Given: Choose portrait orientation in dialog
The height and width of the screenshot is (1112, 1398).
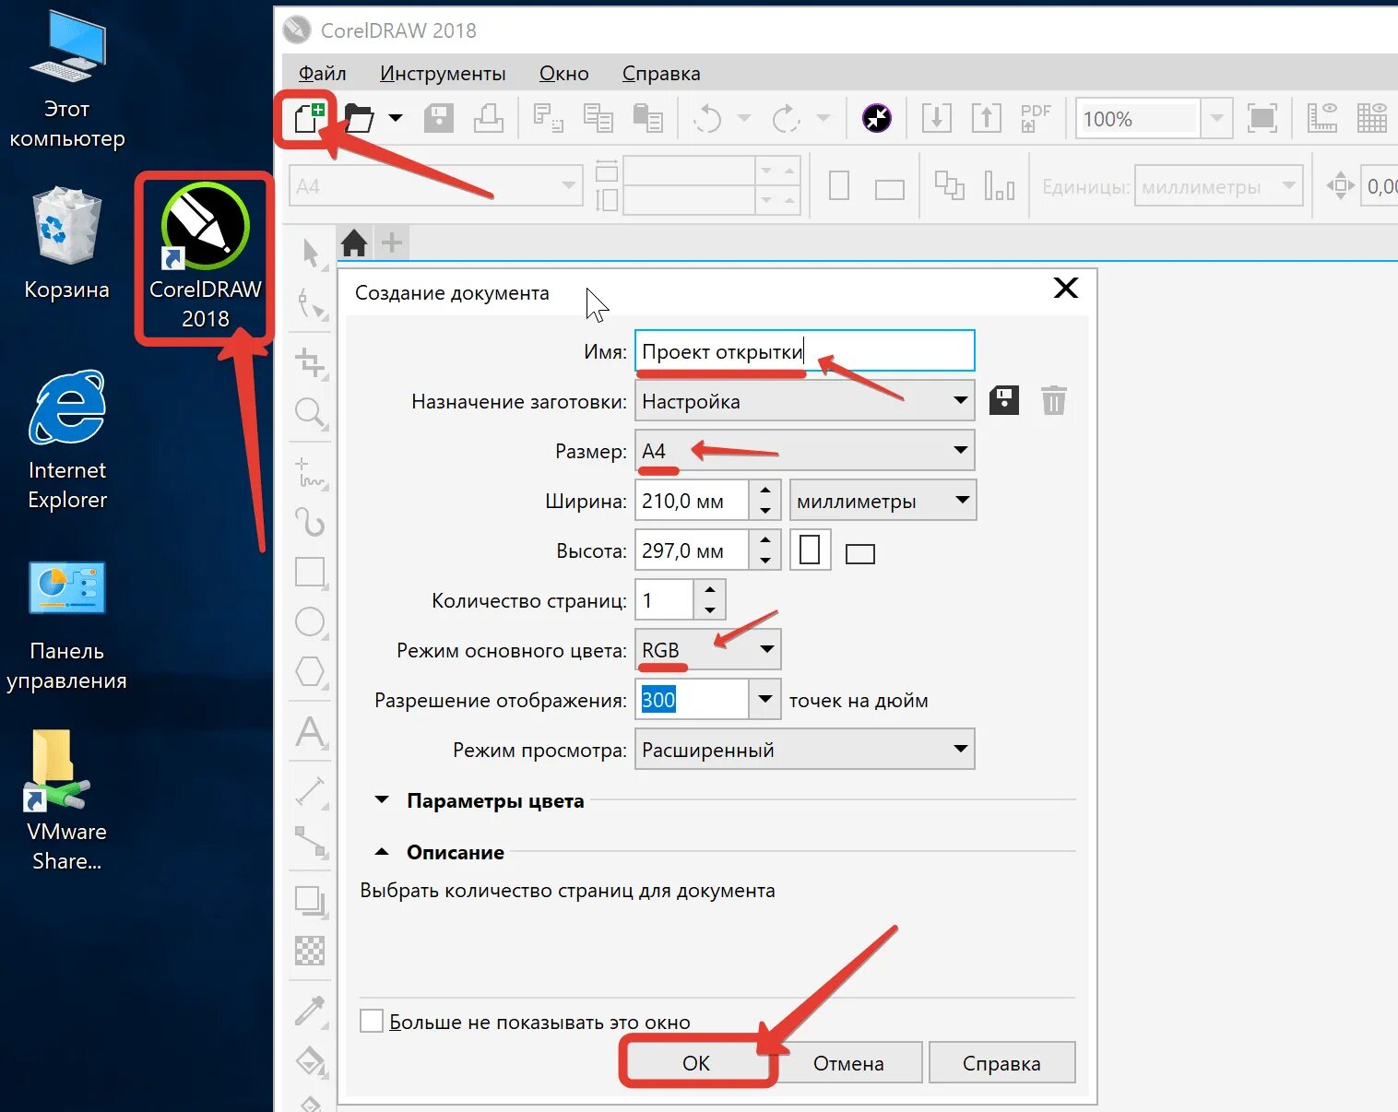Looking at the screenshot, I should (811, 550).
